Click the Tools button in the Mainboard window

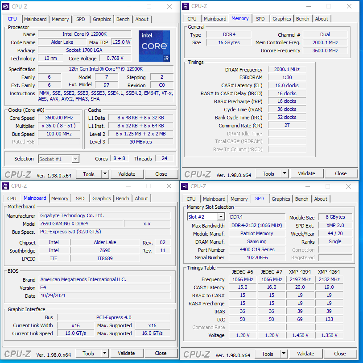point(88,353)
